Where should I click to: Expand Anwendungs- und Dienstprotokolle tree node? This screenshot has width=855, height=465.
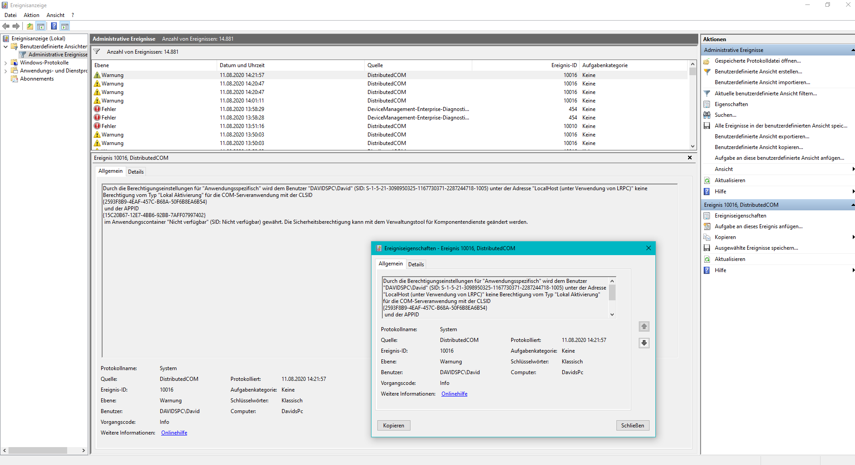[x=5, y=71]
